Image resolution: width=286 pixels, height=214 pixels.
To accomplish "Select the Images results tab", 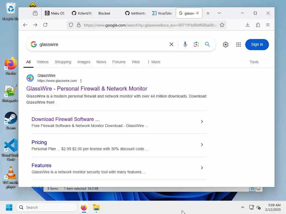I will (x=84, y=62).
